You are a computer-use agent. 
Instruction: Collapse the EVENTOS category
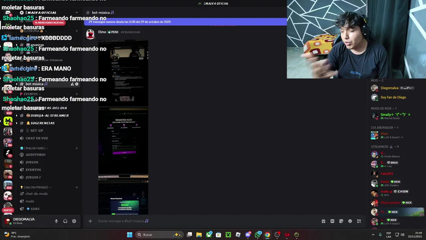tap(31, 94)
